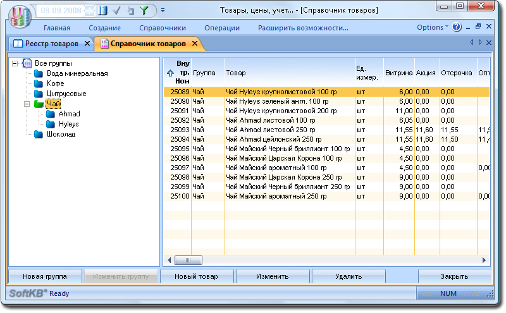Select row Чай Hyleys крупнолистовой 200 гр
The width and height of the screenshot is (506, 313).
pyautogui.click(x=326, y=111)
